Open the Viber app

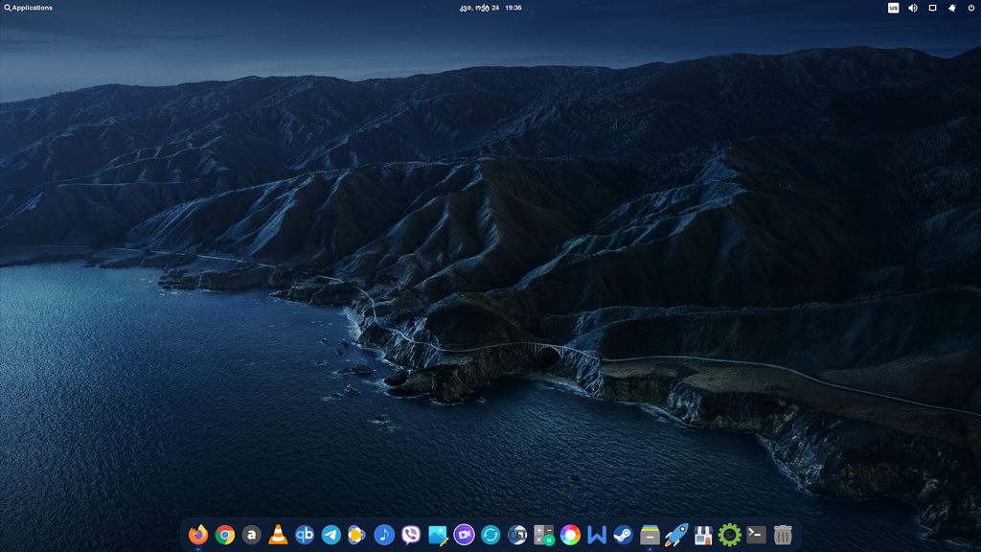411,535
